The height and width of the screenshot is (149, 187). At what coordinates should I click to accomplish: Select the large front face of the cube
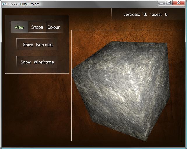[x=117, y=96]
